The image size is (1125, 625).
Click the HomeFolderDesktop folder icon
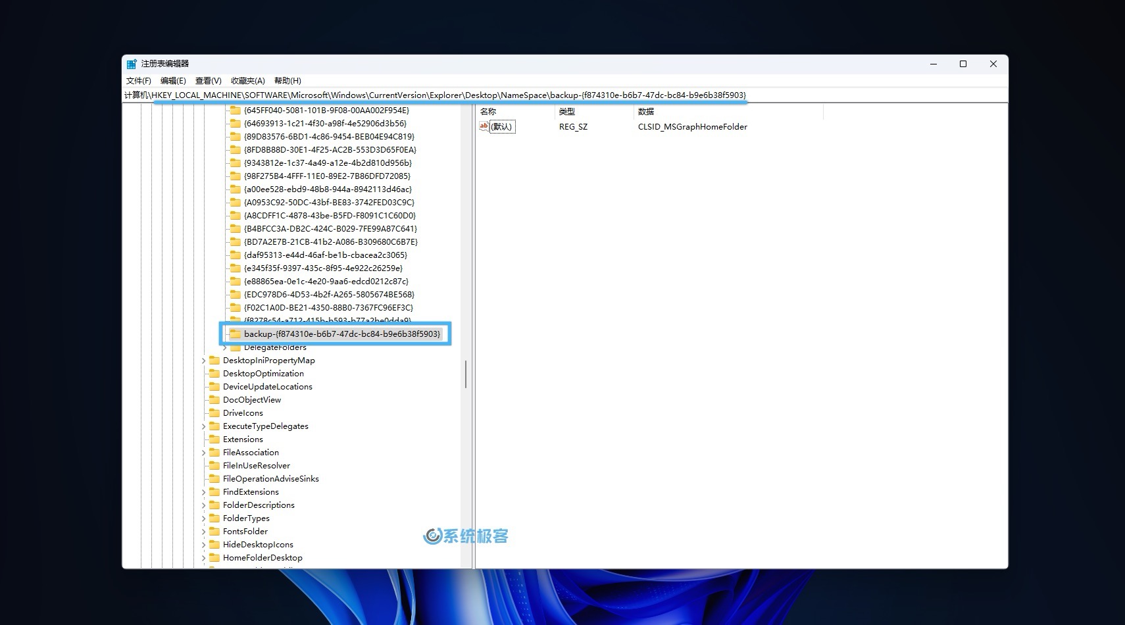pyautogui.click(x=214, y=558)
